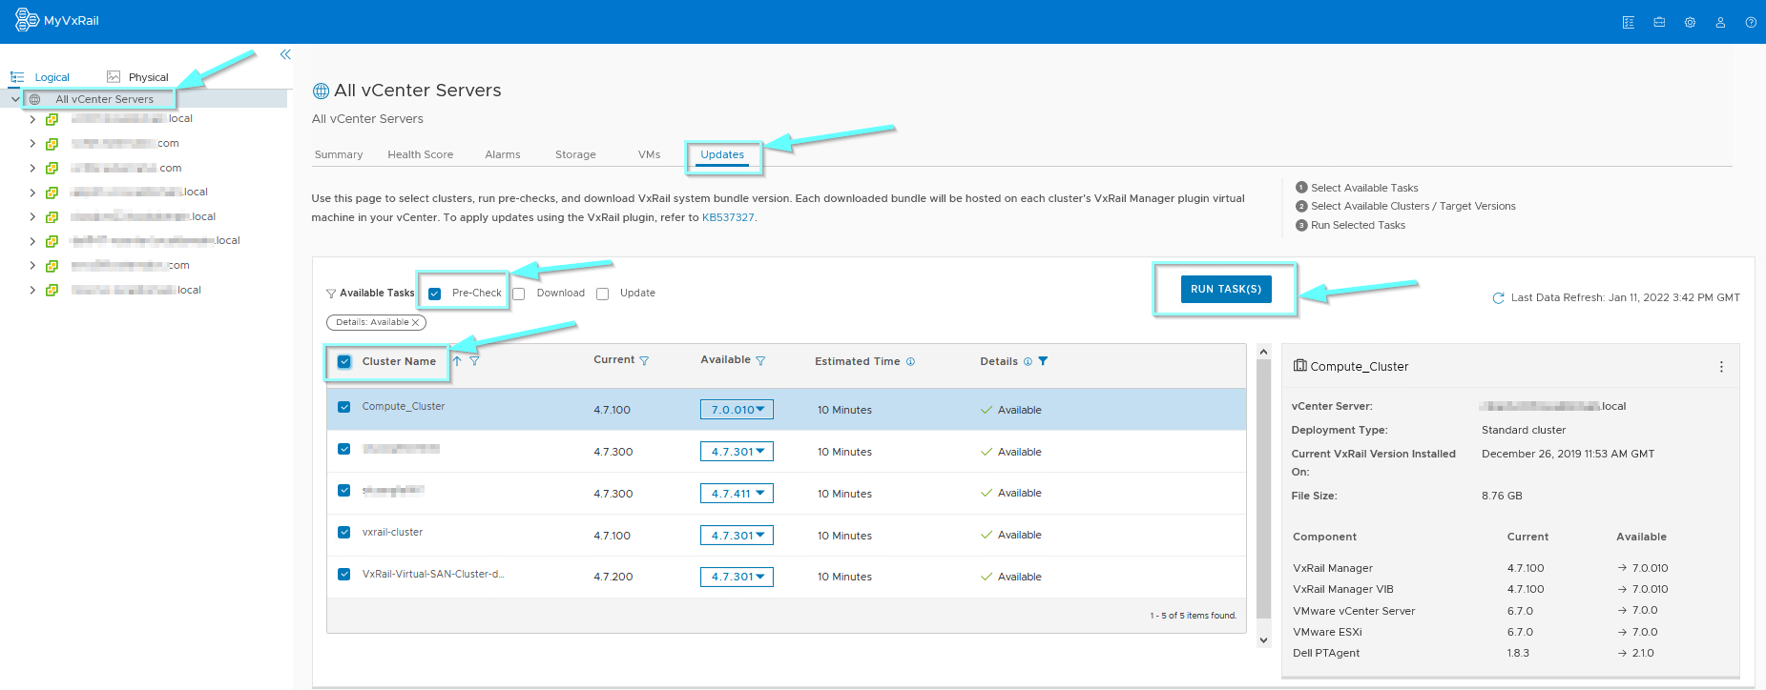Click '1 - 5 of 5 items found' text
The width and height of the screenshot is (1766, 690).
pos(1194,616)
